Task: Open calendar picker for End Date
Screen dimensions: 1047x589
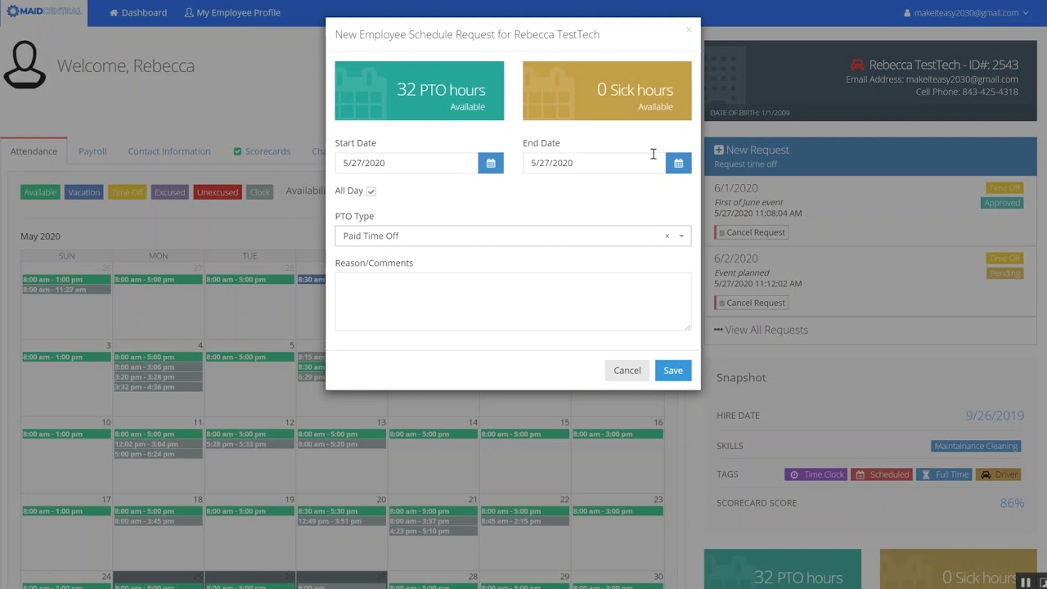Action: pyautogui.click(x=678, y=163)
